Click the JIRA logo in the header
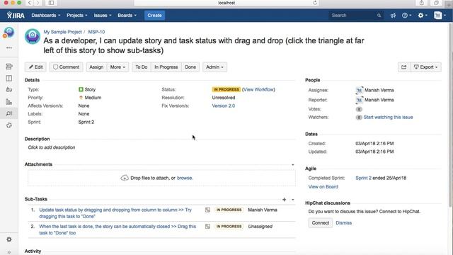Image resolution: width=453 pixels, height=255 pixels. pos(16,16)
